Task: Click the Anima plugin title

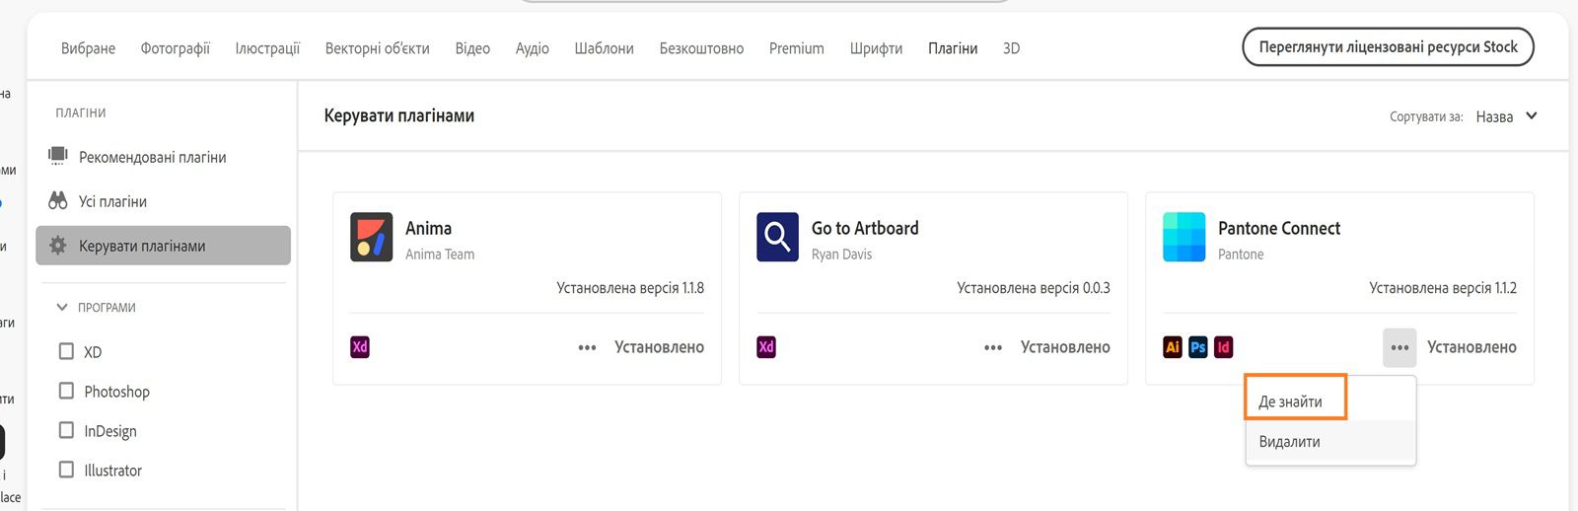Action: coord(428,228)
